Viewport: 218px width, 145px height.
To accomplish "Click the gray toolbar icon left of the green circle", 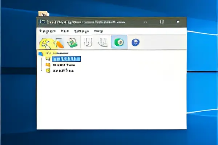I will (103, 42).
